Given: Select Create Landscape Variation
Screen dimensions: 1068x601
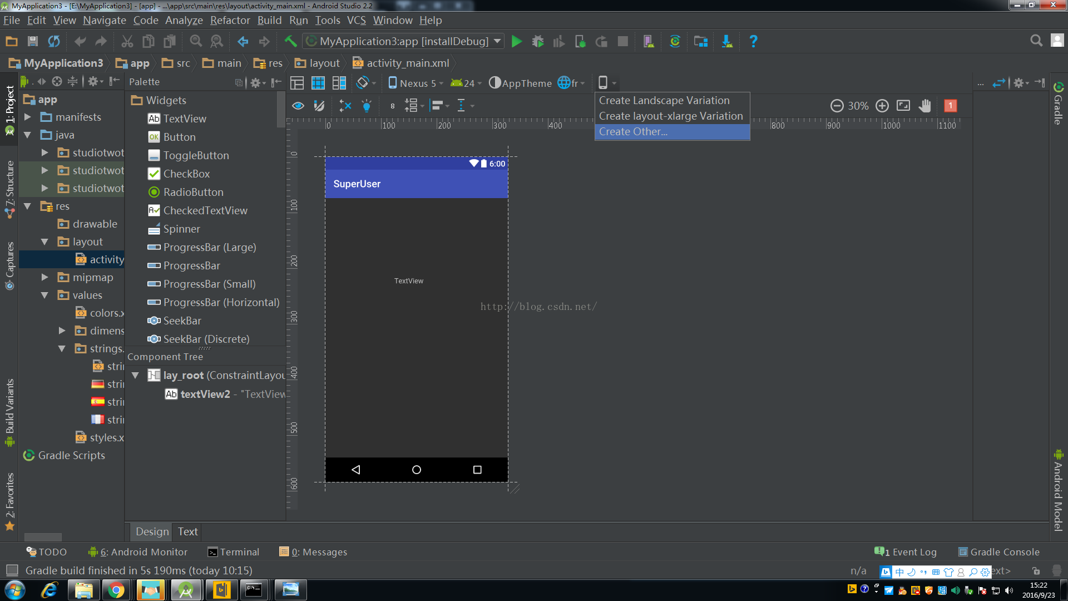Looking at the screenshot, I should 672,101.
